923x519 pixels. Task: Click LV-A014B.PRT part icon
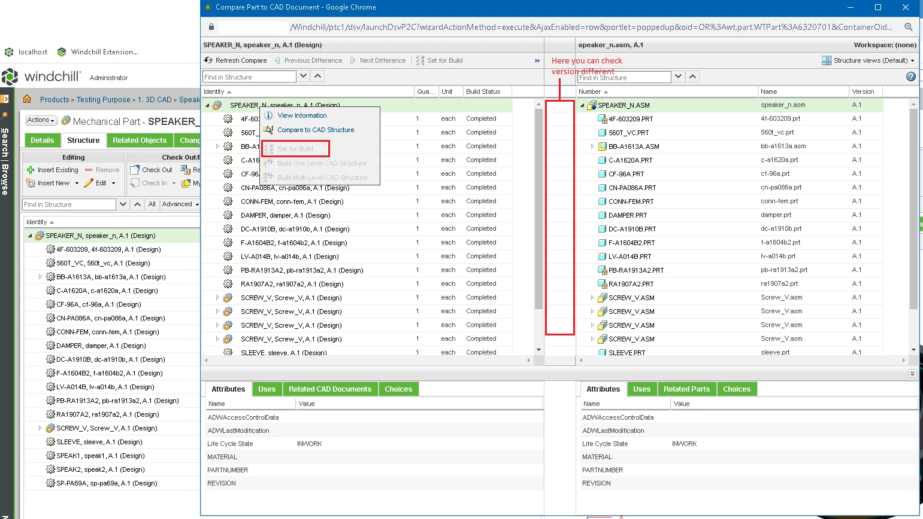point(603,257)
